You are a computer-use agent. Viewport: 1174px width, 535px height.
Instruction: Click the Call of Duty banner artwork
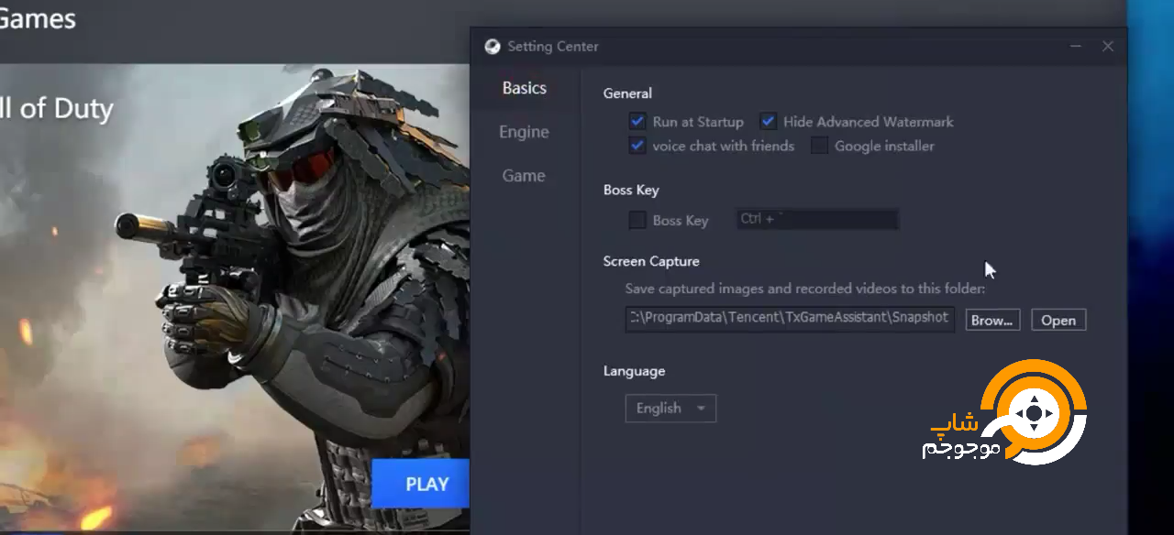point(235,298)
